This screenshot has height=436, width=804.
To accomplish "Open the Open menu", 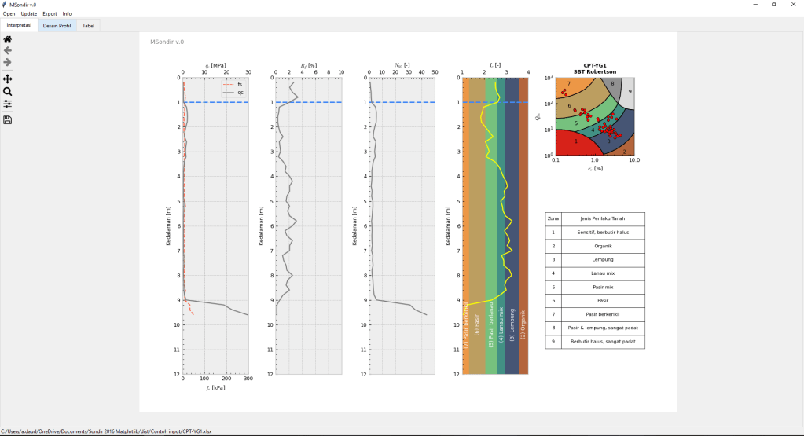I will coord(9,14).
